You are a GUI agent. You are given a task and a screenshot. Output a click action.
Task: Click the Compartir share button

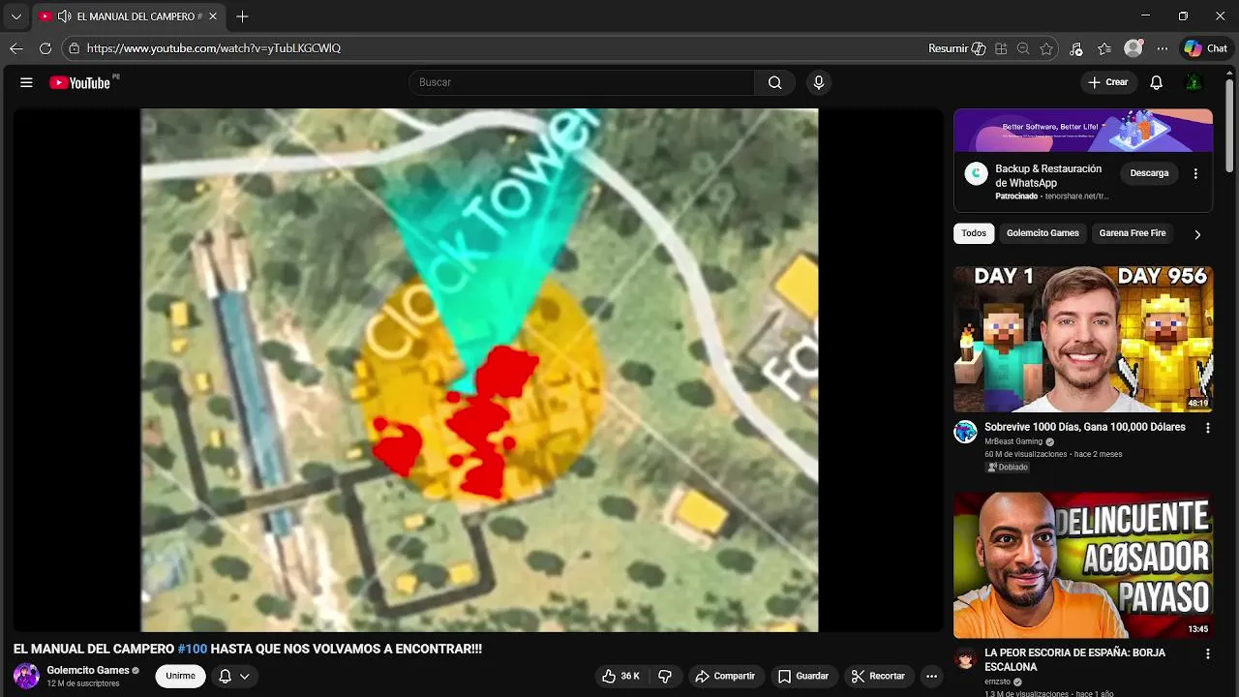[725, 676]
